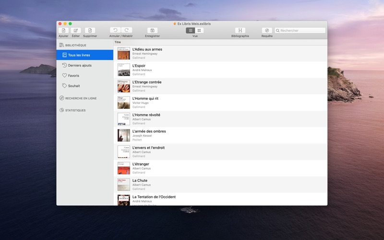Select L'Adieu aux armes title
The height and width of the screenshot is (240, 384).
(x=147, y=49)
